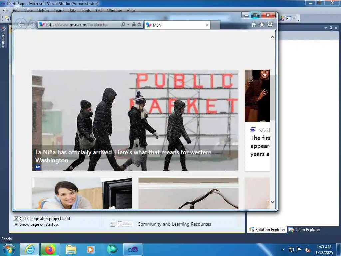Open the toolbar overflow chevron in Visual Studio
341x256 pixels.
pos(298,19)
